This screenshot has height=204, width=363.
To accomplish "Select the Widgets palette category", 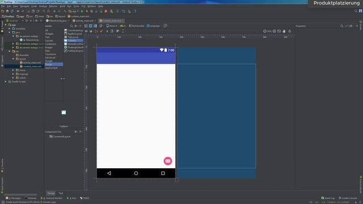I will click(49, 34).
